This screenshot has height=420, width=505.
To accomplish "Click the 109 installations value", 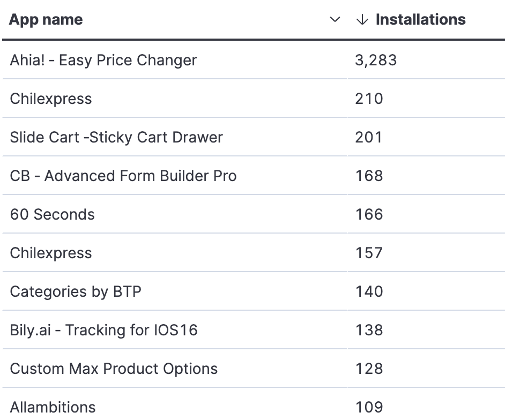I will (x=369, y=407).
